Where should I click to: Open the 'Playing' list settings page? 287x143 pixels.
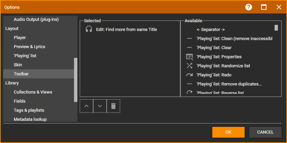25,56
